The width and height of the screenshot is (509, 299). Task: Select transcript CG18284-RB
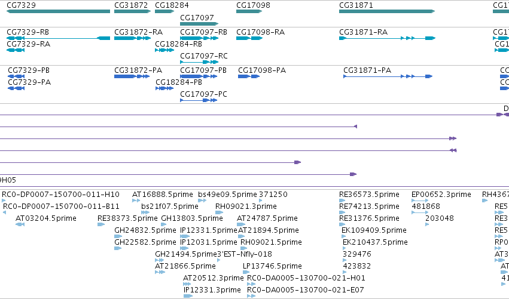(x=164, y=50)
